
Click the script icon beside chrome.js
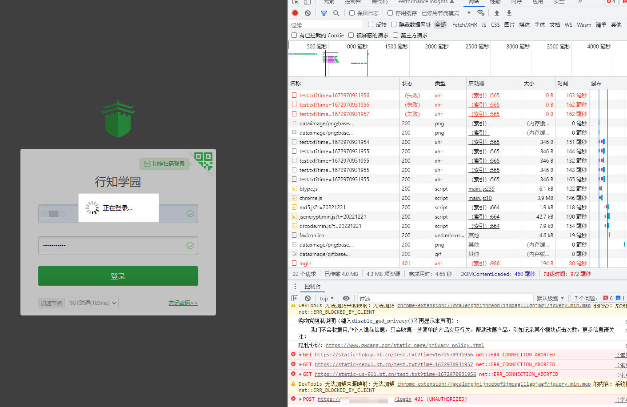(294, 198)
